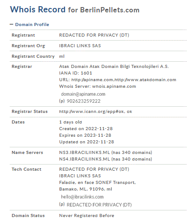Click the Created on 2022-11-28 date
Screen dimensions: 187x221
(x=86, y=129)
